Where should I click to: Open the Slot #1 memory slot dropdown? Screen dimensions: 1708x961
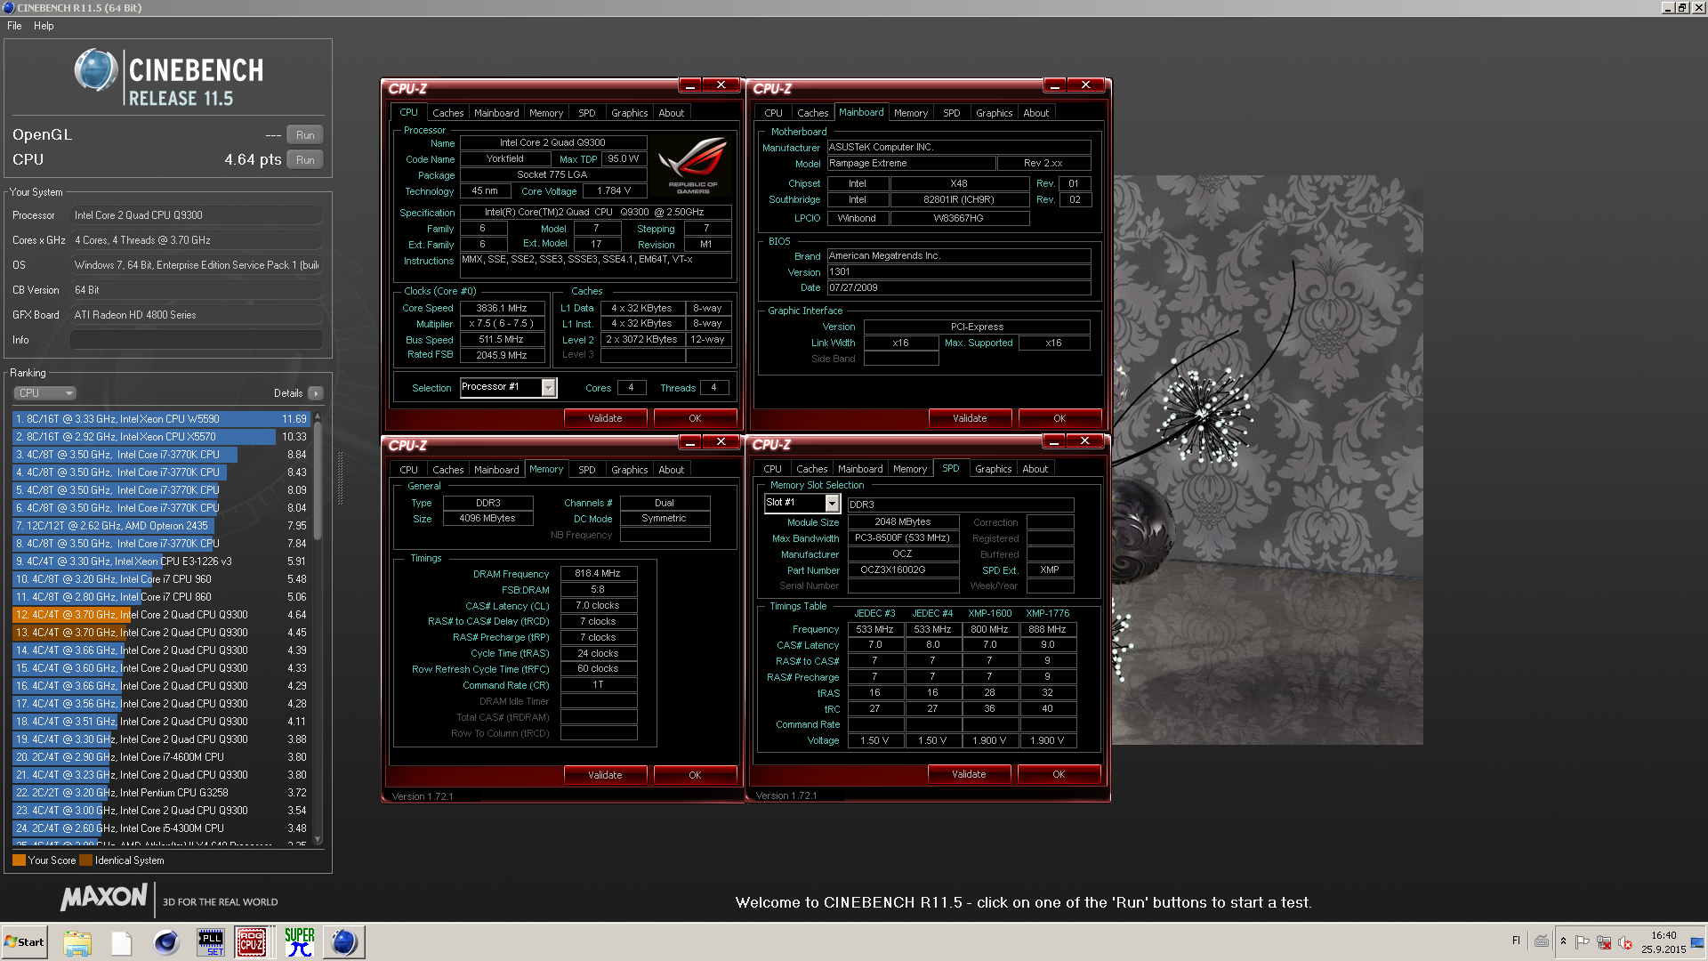[832, 504]
